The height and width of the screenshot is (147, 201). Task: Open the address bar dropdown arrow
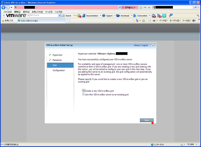[120, 8]
